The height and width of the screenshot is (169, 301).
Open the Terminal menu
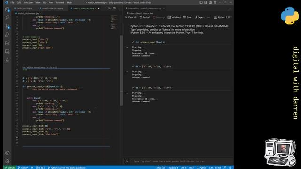[x=60, y=3]
